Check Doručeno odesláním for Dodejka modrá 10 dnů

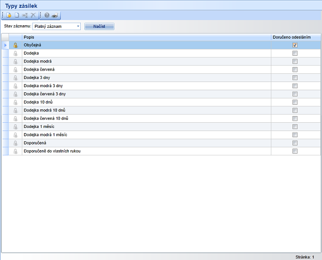coord(295,110)
